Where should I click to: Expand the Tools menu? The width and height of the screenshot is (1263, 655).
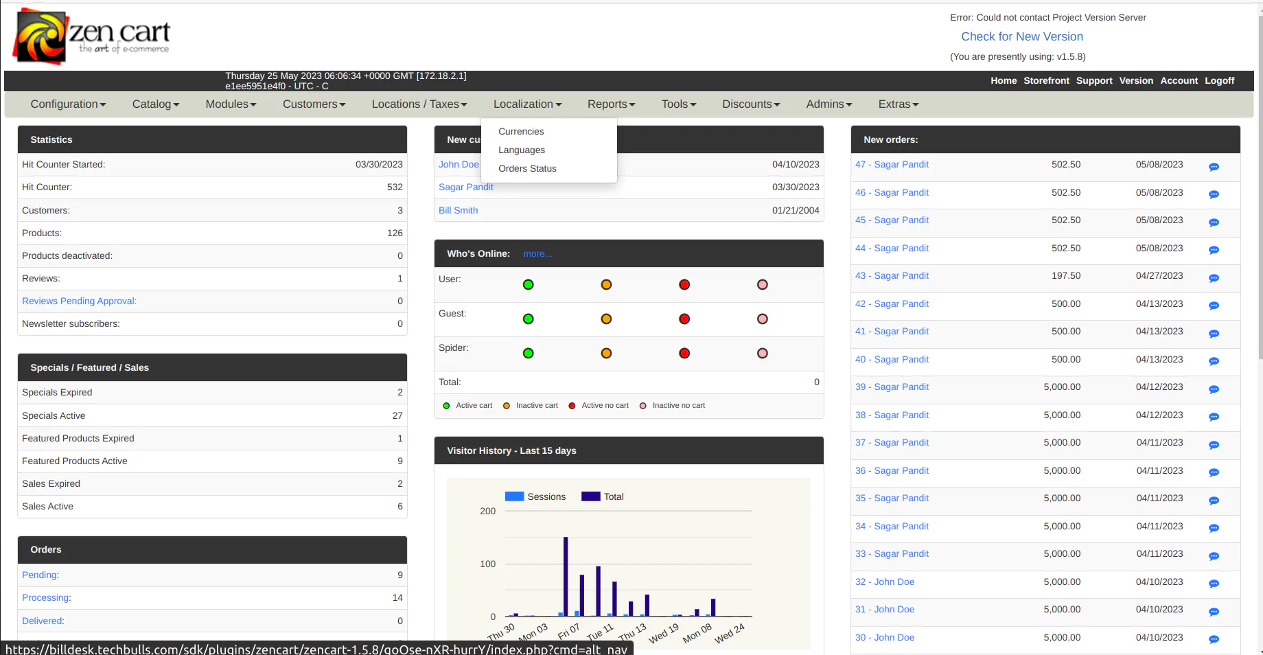pyautogui.click(x=679, y=104)
